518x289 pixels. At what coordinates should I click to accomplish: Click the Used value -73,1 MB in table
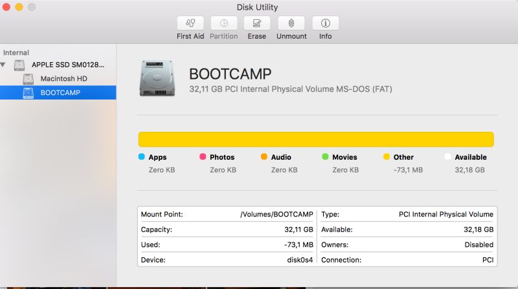tap(298, 245)
